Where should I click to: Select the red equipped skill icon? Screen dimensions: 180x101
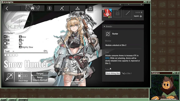(x=107, y=13)
